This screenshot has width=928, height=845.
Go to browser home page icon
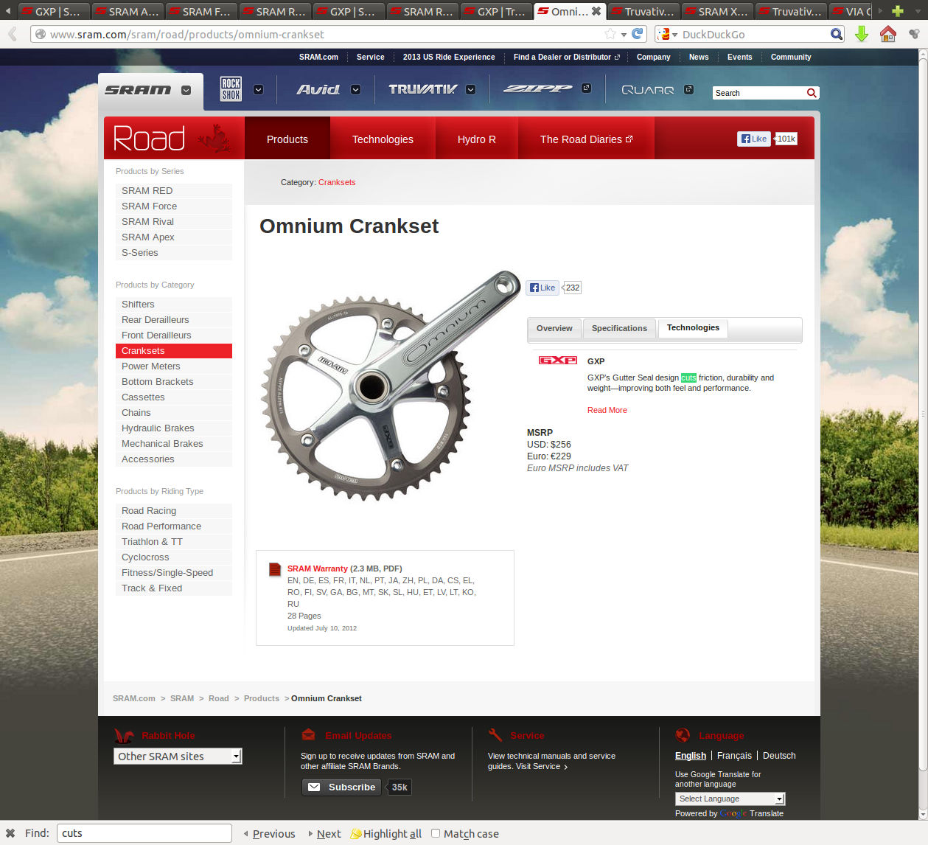[x=888, y=34]
